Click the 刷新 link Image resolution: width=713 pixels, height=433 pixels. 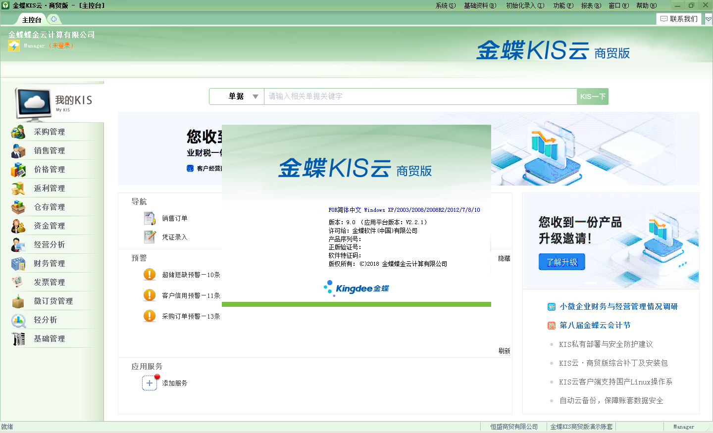(504, 351)
